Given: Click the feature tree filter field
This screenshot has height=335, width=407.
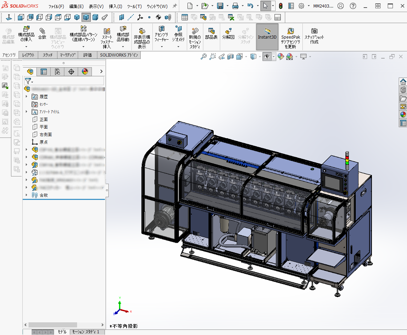Looking at the screenshot, I should point(64,81).
